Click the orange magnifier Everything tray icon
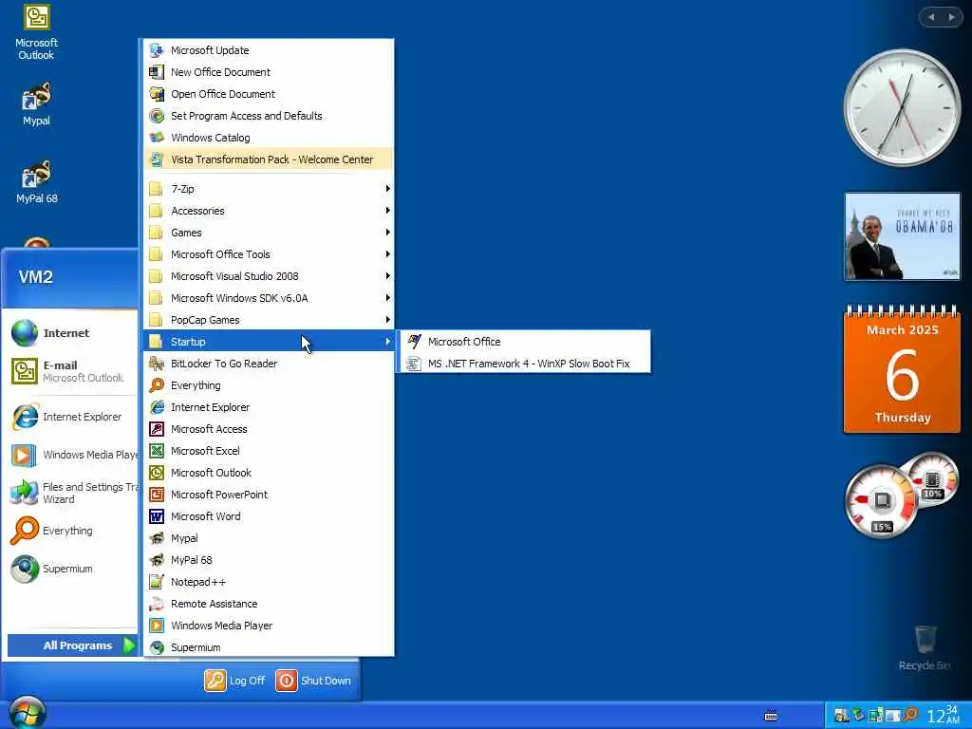Screen dimensions: 972x729 pos(910,715)
